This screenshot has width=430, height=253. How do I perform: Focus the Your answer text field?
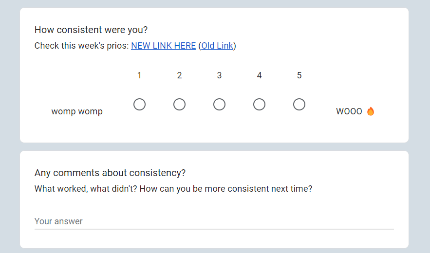pyautogui.click(x=214, y=221)
